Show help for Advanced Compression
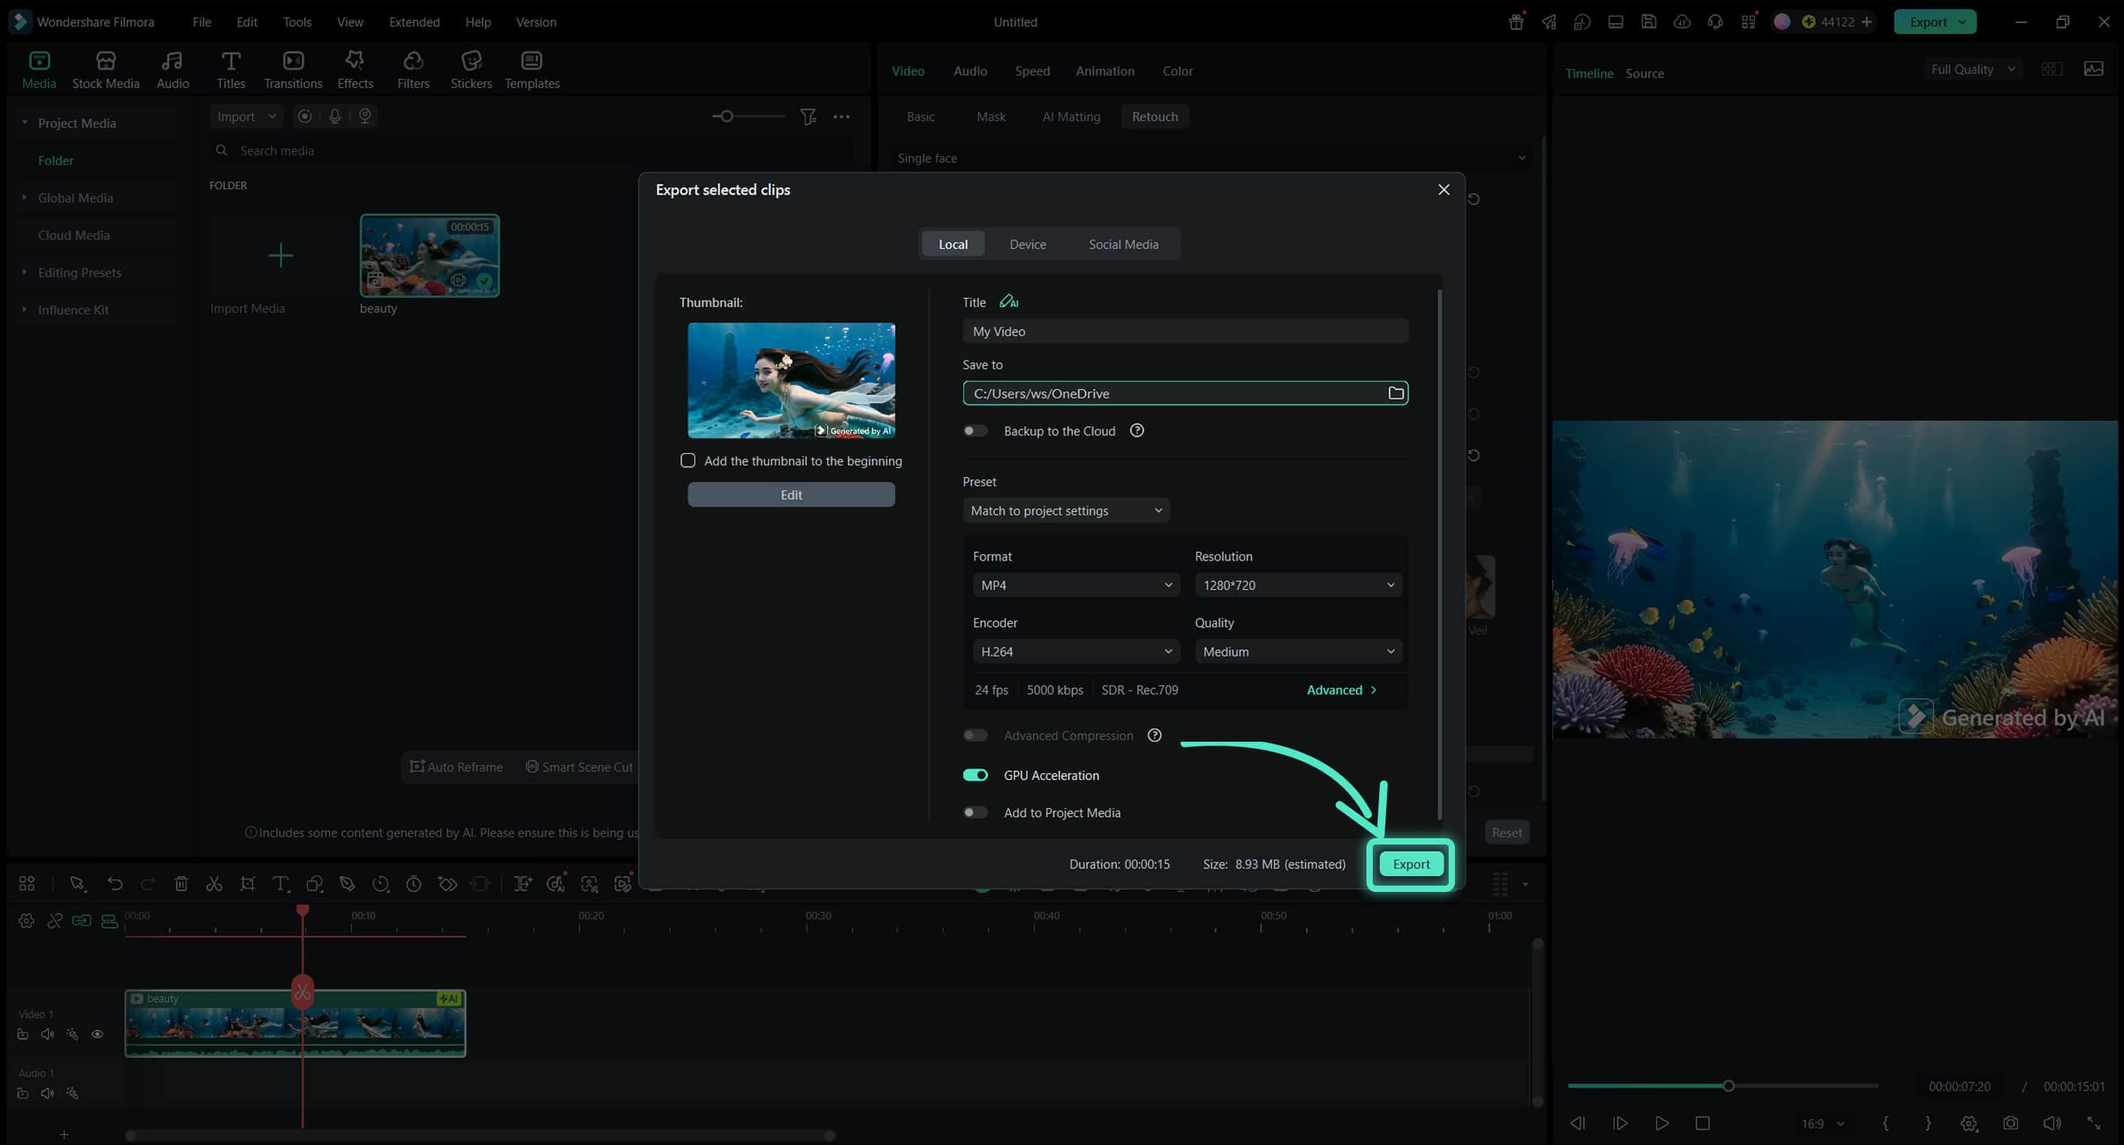This screenshot has width=2124, height=1145. (x=1155, y=735)
